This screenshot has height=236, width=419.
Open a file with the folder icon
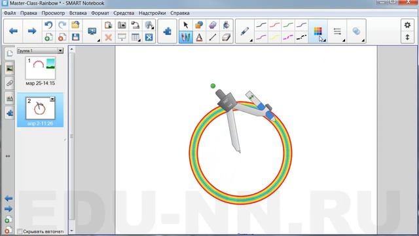point(76,25)
